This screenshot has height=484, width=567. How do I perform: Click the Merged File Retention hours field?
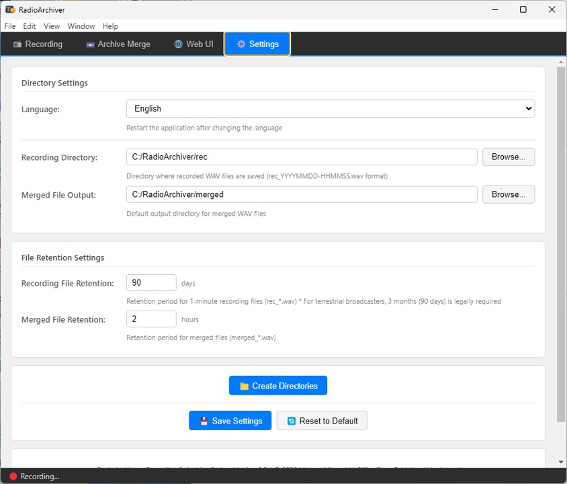click(151, 319)
